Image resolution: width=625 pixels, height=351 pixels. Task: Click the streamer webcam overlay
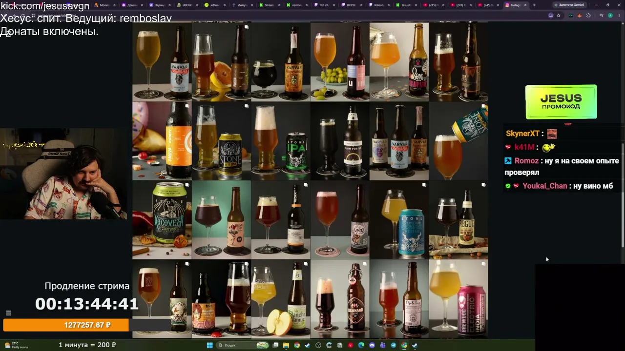tap(63, 174)
